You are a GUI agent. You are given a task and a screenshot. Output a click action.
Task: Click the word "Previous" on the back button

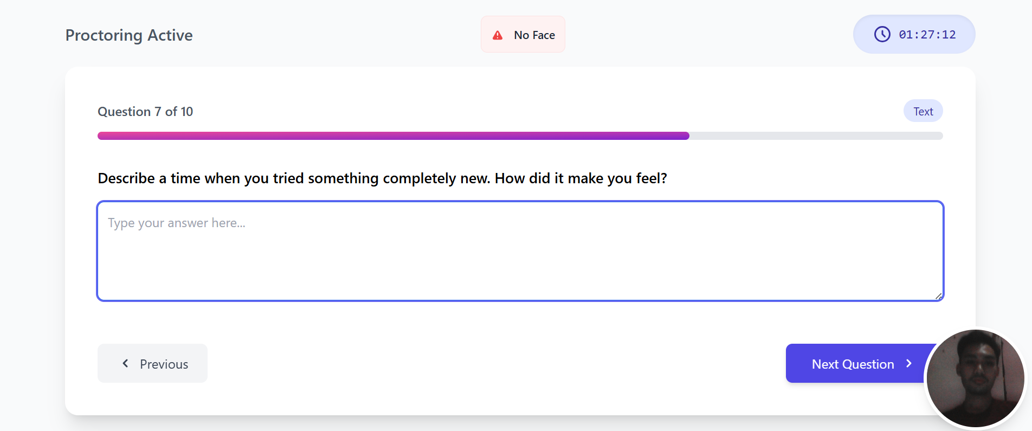click(x=164, y=364)
